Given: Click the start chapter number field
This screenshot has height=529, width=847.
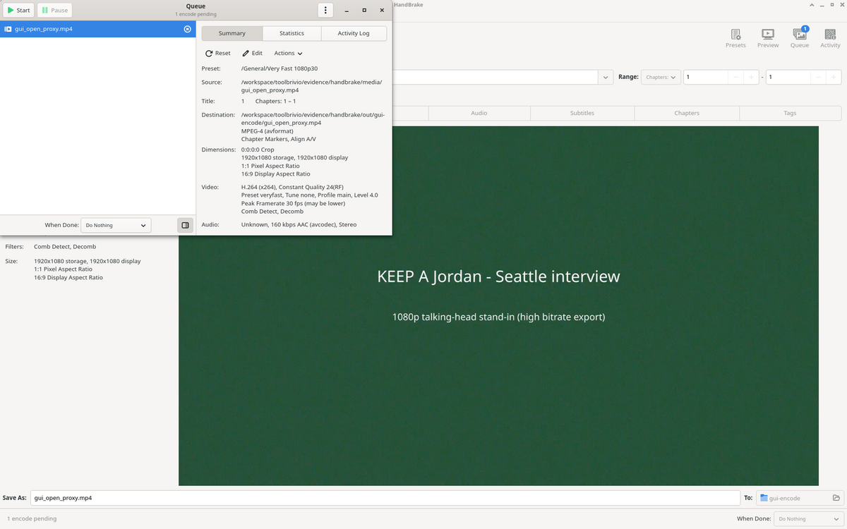Looking at the screenshot, I should point(705,77).
